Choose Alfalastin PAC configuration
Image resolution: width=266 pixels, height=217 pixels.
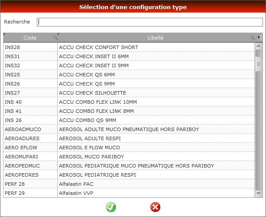(x=129, y=184)
